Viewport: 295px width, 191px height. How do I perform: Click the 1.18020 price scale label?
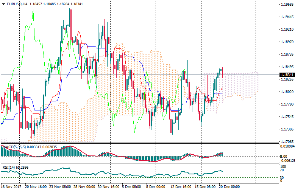[x=287, y=92]
